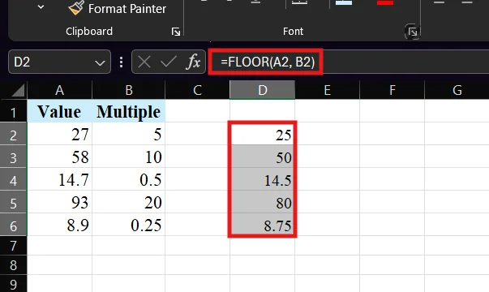
Task: Click the Insert Function fx icon
Action: (193, 62)
